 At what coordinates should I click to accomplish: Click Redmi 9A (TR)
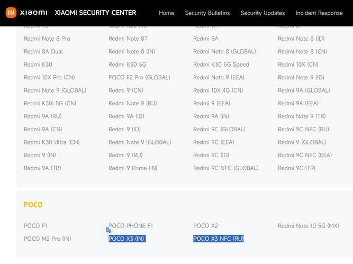42,168
